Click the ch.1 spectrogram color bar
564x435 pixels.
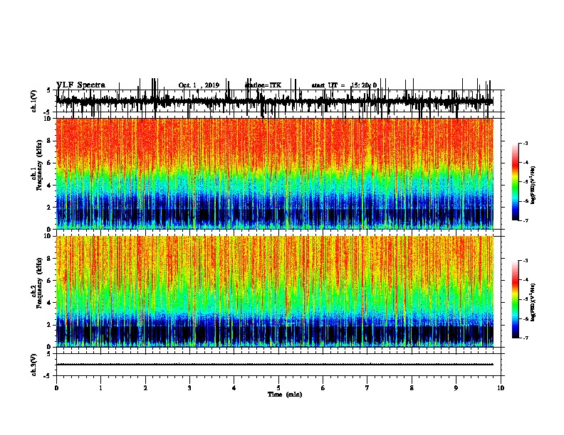point(515,182)
